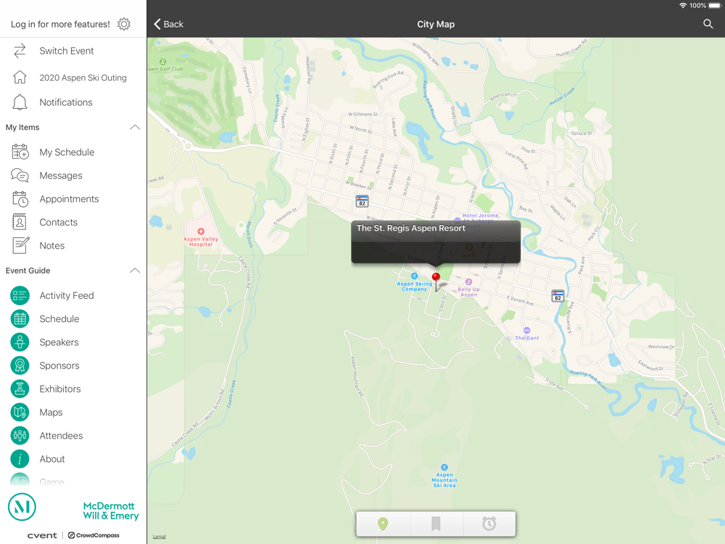Click the About label in Event Guide
Viewport: 725px width, 544px height.
pos(51,459)
